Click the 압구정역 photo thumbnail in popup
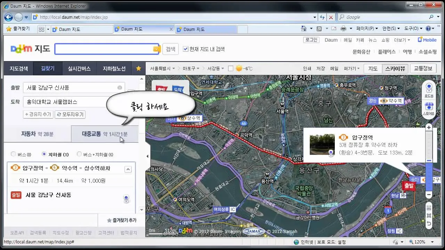This screenshot has height=250, width=445. (x=322, y=144)
